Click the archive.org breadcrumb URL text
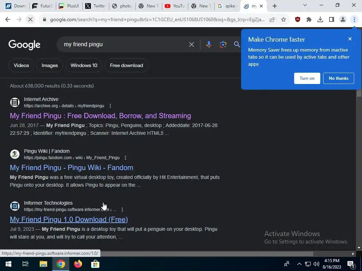362x271 pixels. pos(64,106)
